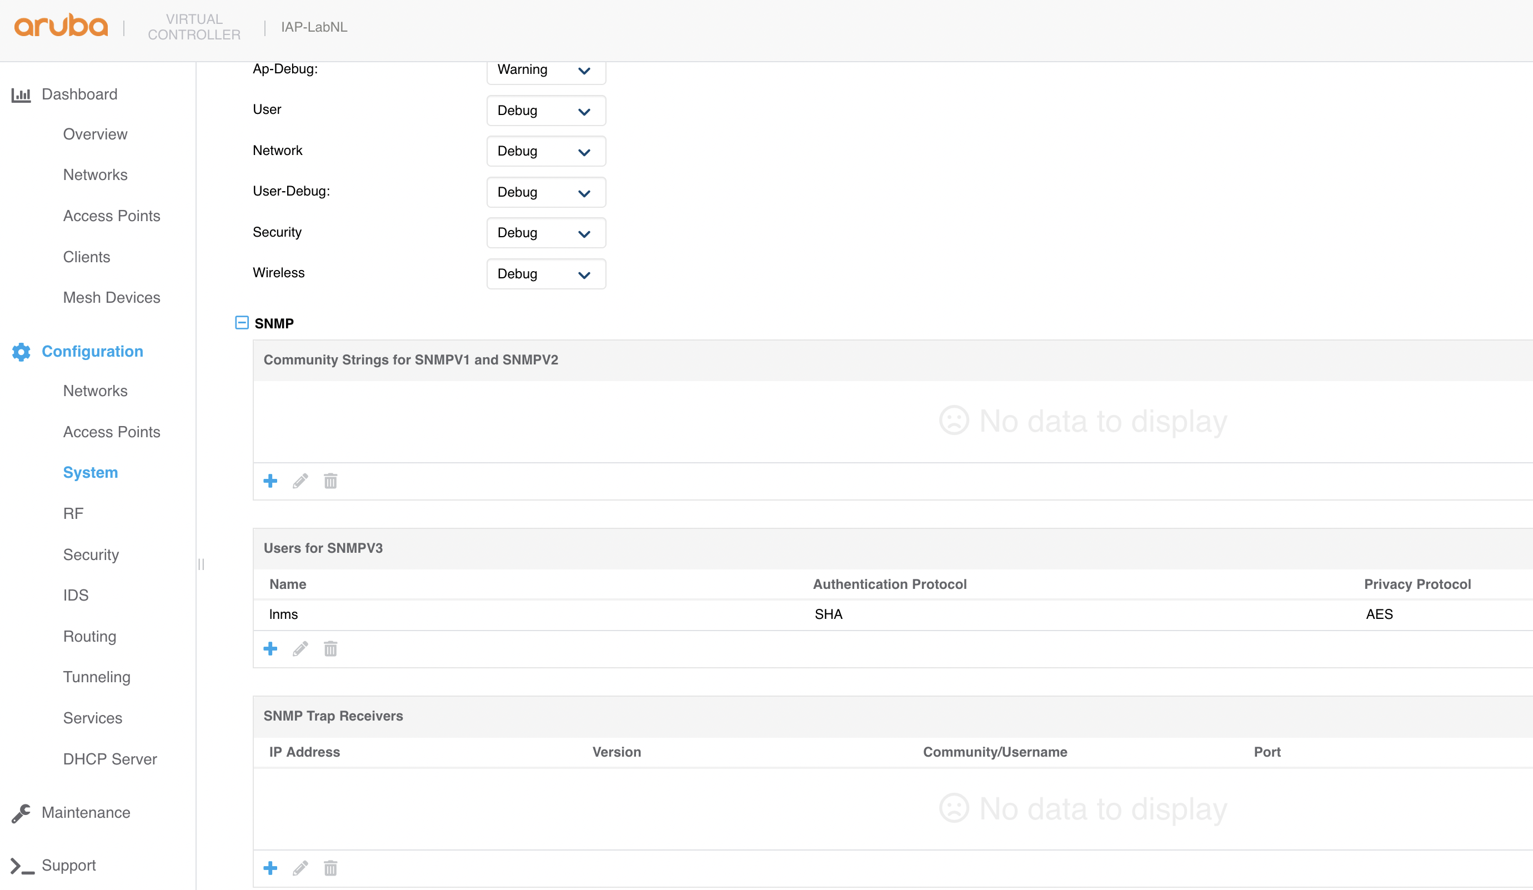
Task: Open the Dashboard section
Action: coord(79,94)
